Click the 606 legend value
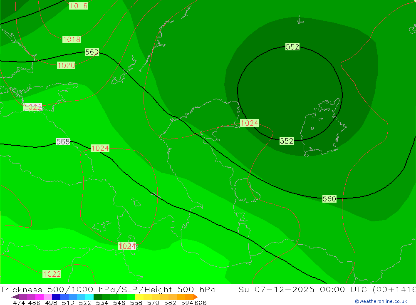 201,303
